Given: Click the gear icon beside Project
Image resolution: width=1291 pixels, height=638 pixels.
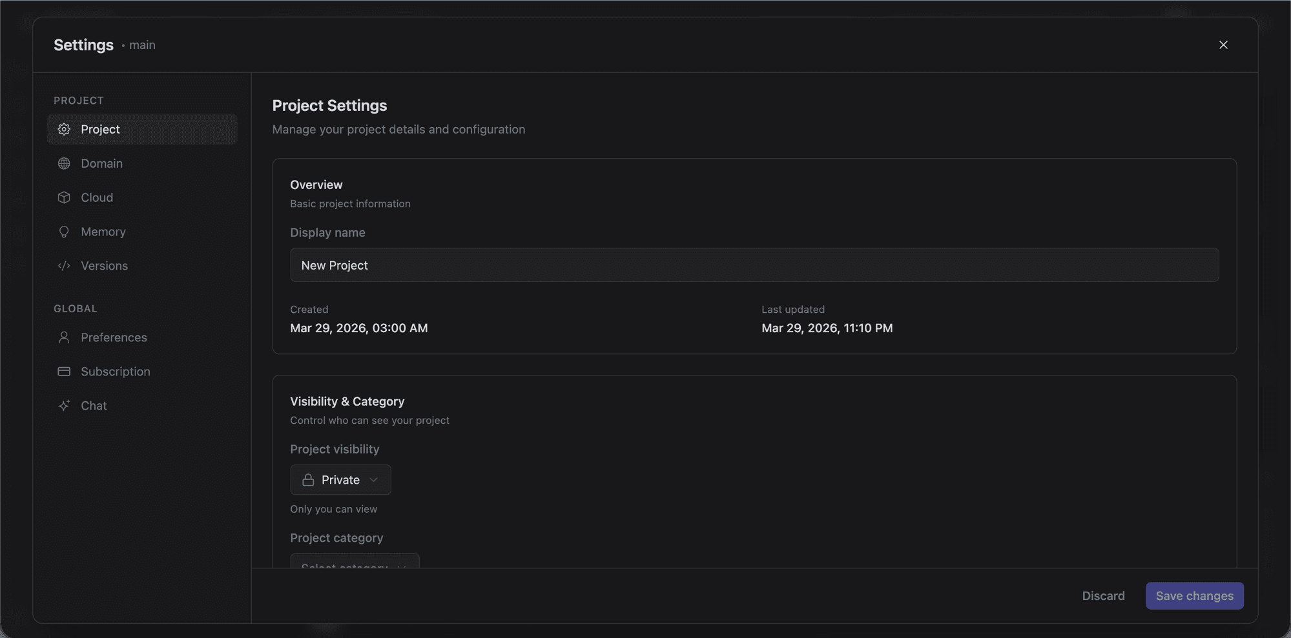Looking at the screenshot, I should (64, 129).
